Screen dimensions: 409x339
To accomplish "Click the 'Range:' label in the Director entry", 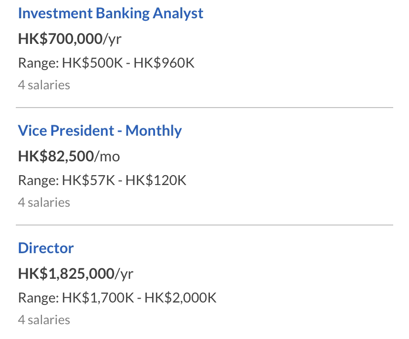I will pos(39,298).
